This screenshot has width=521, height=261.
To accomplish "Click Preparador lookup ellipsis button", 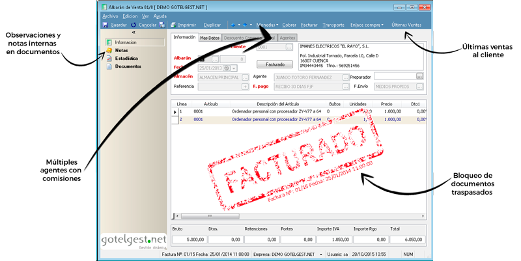I will (x=419, y=76).
